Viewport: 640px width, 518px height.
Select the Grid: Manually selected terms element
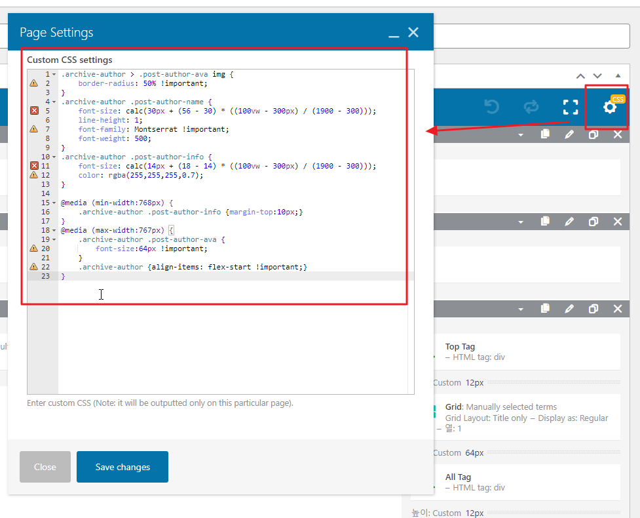(527, 417)
